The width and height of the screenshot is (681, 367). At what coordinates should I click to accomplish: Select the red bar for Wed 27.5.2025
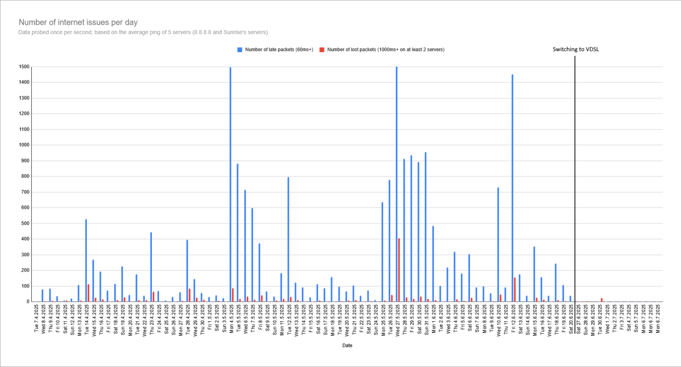399,270
